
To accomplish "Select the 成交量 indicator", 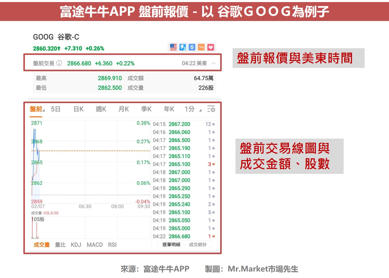I will tap(41, 245).
